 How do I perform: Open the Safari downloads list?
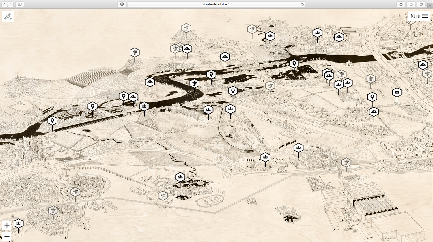(401, 4)
